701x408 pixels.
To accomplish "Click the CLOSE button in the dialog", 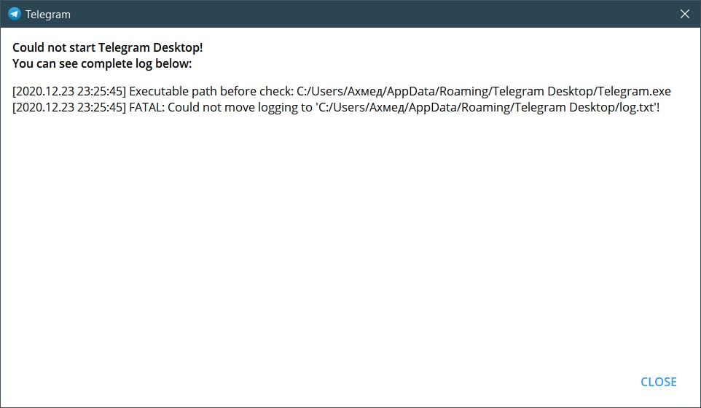I will pyautogui.click(x=659, y=382).
